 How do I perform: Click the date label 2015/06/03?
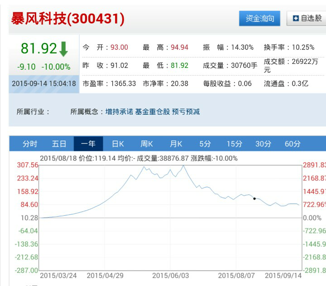(171, 276)
